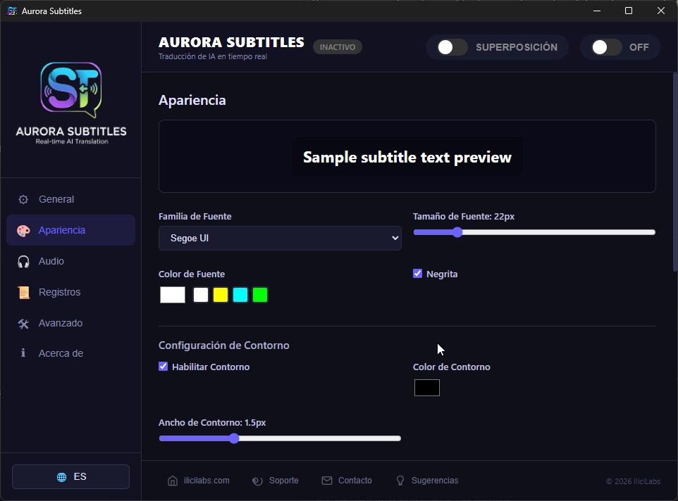Viewport: 678px width, 501px height.
Task: Toggle the Superposición switch
Action: pos(452,47)
